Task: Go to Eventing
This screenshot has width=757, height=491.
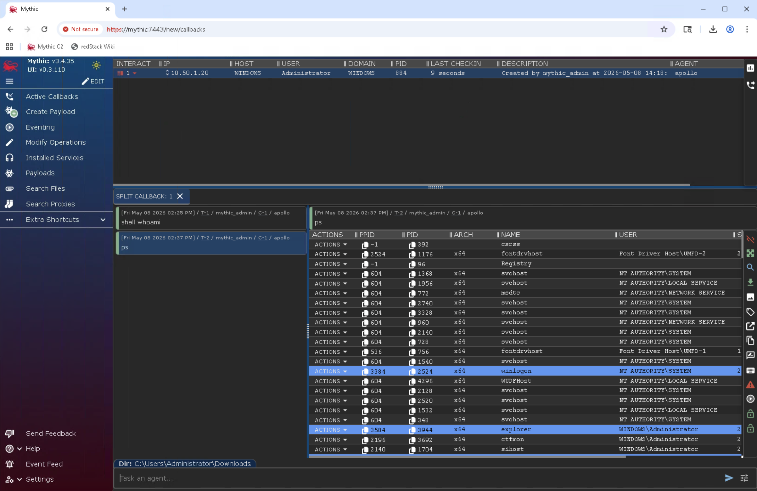Action: (40, 127)
